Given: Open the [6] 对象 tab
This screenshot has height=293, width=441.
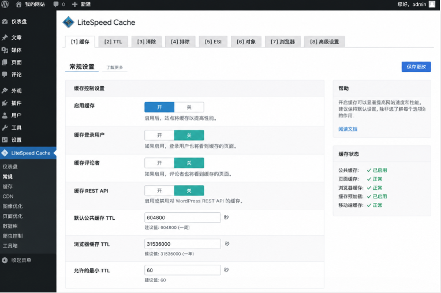Looking at the screenshot, I should pyautogui.click(x=246, y=42).
